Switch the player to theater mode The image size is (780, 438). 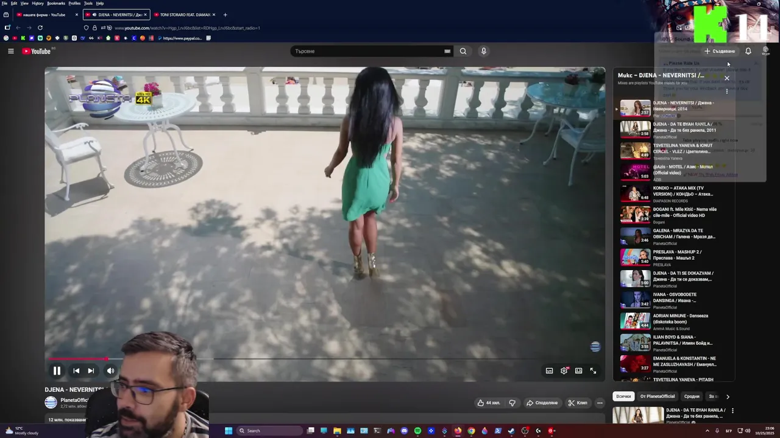point(578,370)
